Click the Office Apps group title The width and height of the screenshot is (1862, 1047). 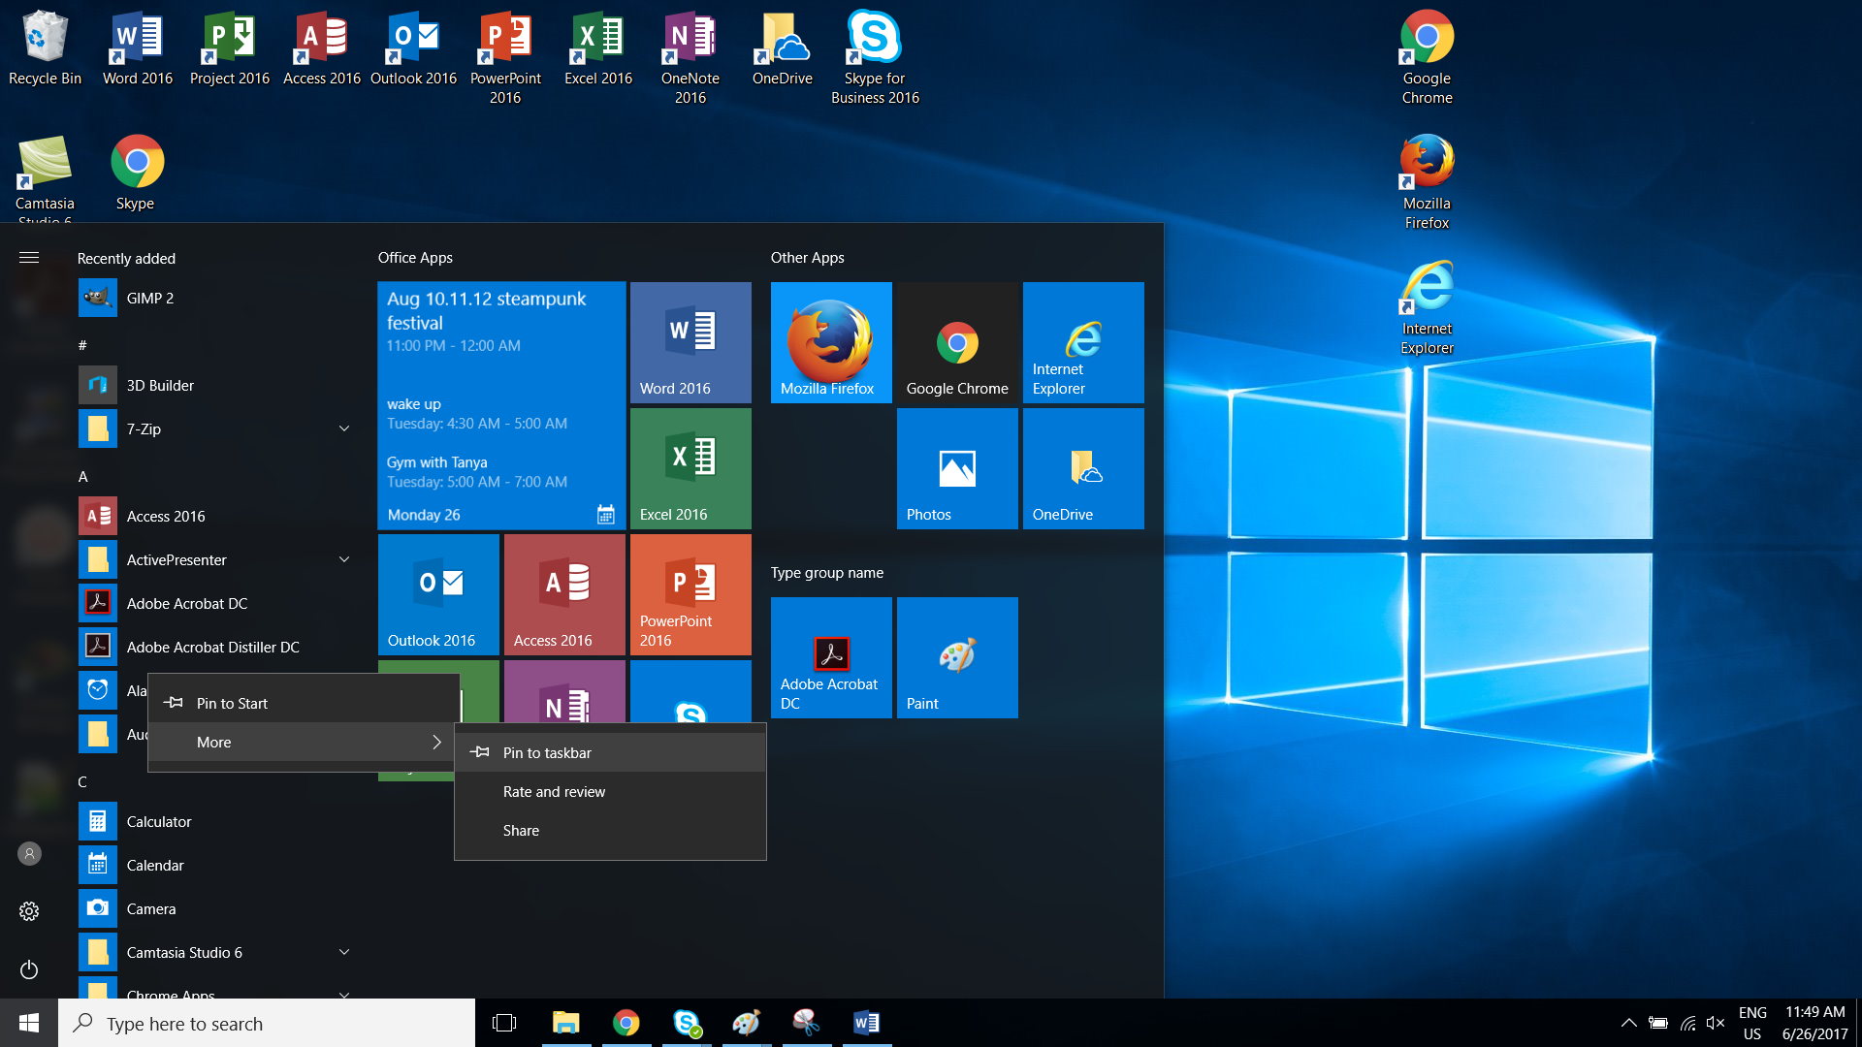(415, 257)
